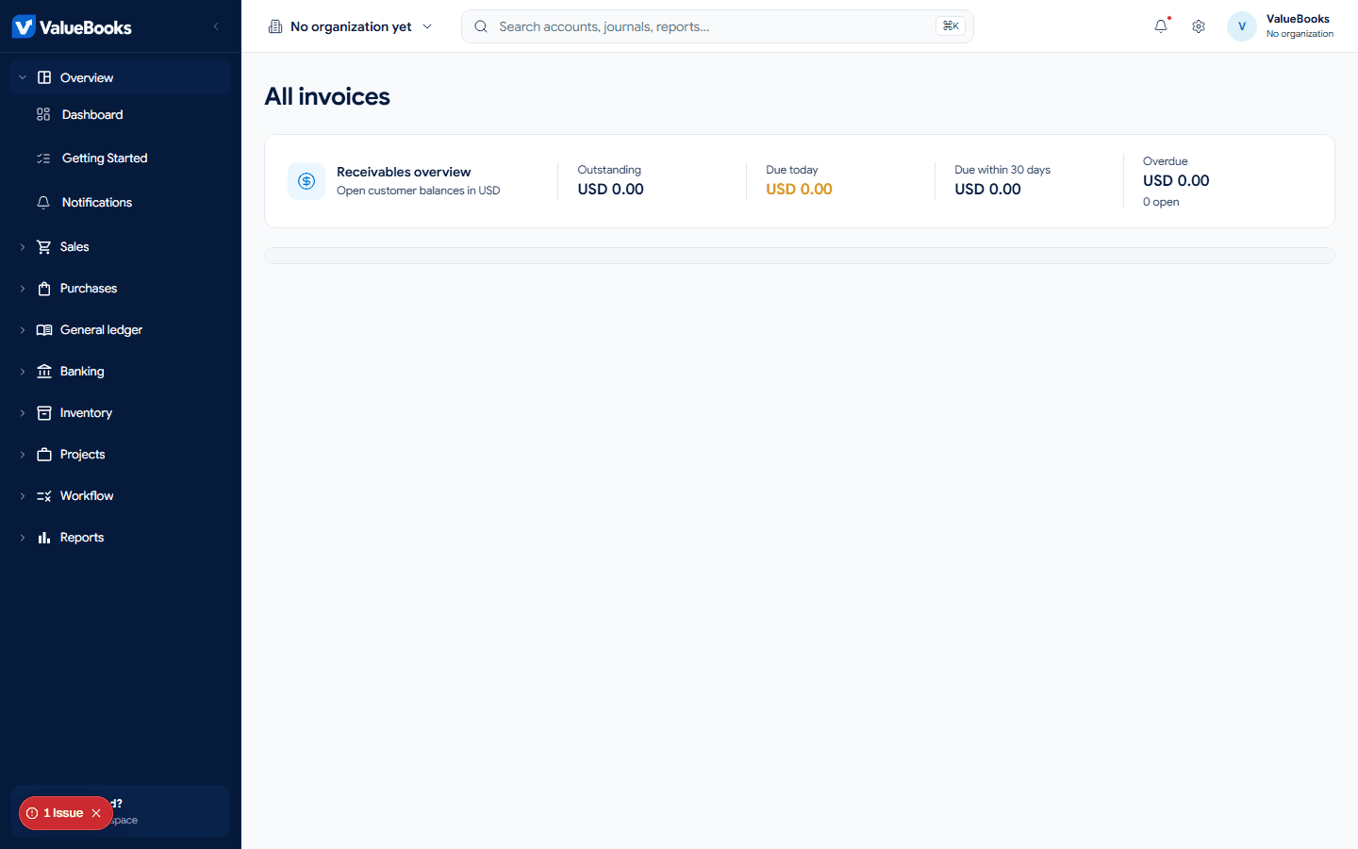Open the settings gear icon
The image size is (1358, 849).
coord(1199,26)
